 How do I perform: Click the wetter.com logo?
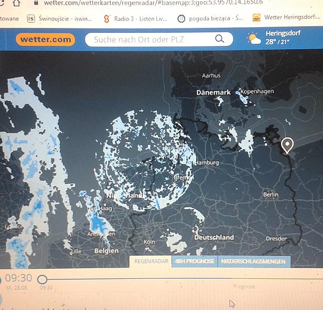pyautogui.click(x=45, y=39)
